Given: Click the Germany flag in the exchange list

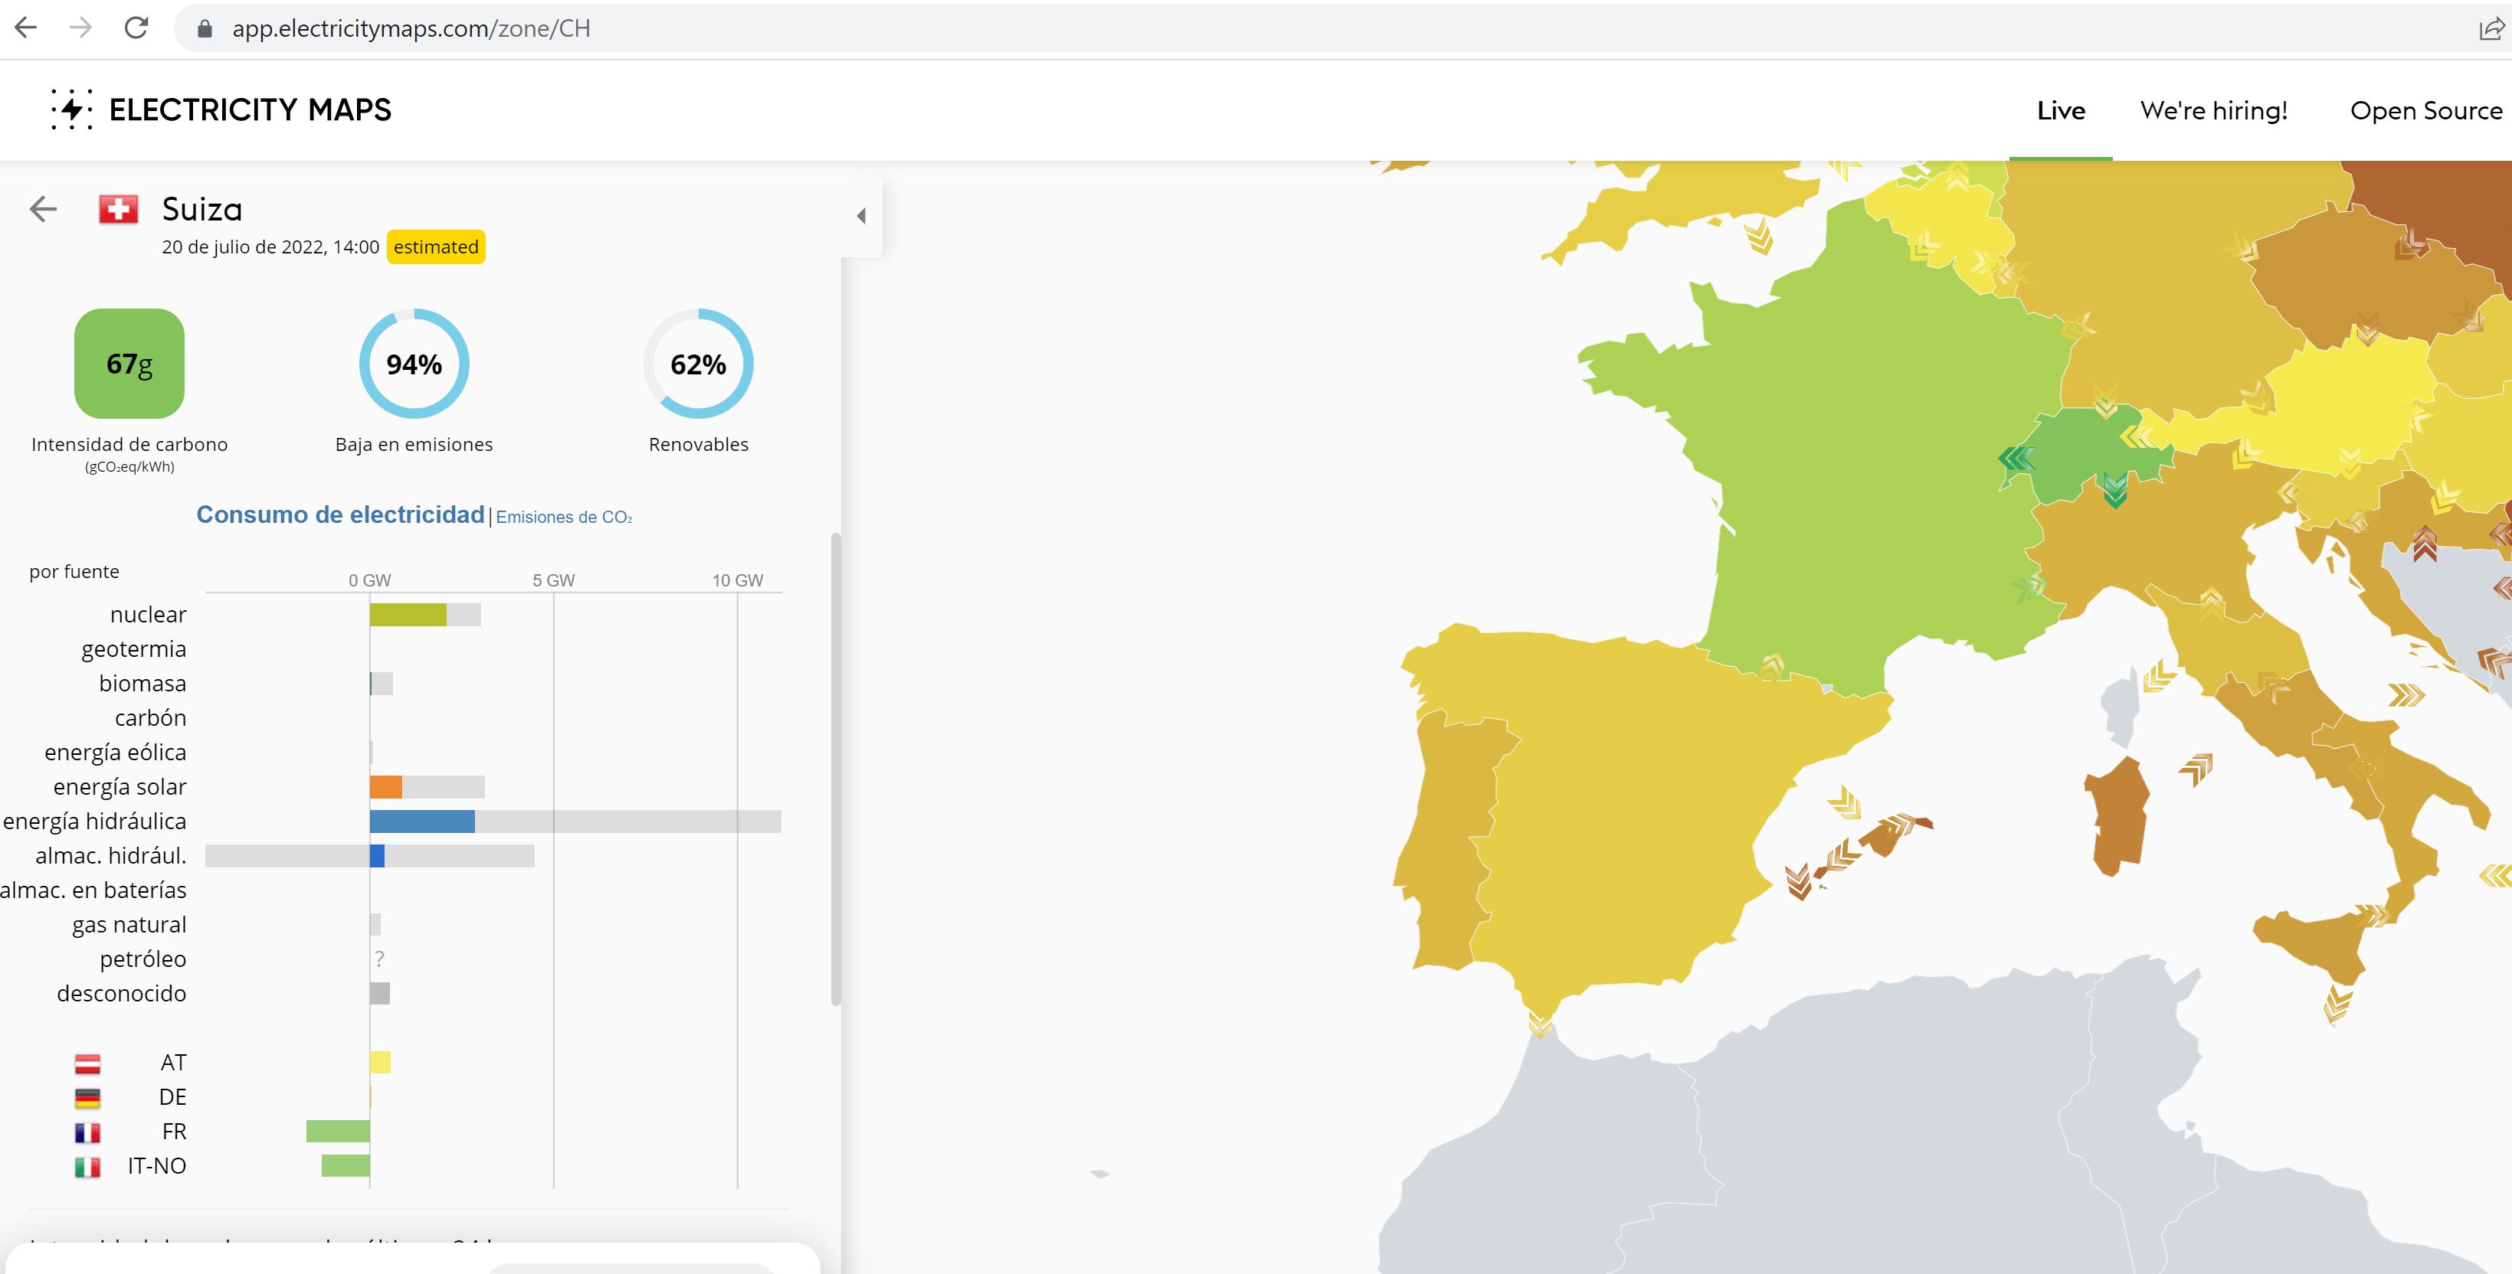Looking at the screenshot, I should pos(88,1098).
